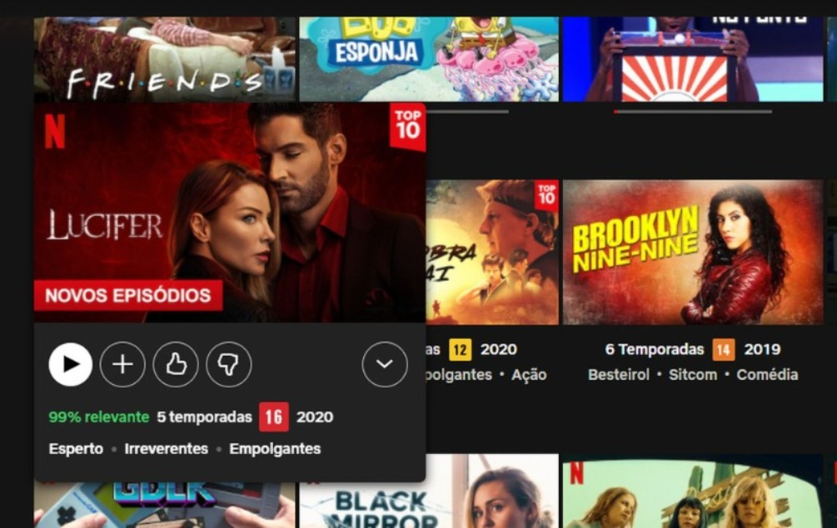This screenshot has height=528, width=837.
Task: Click the orange 14 rating badge for Brooklyn Nine-Nine
Action: (x=723, y=350)
